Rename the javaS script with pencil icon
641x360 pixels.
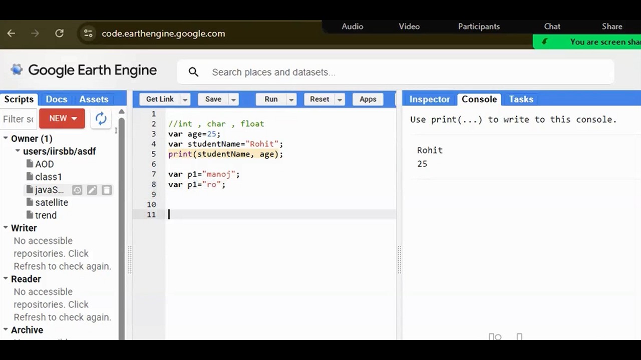coord(92,190)
